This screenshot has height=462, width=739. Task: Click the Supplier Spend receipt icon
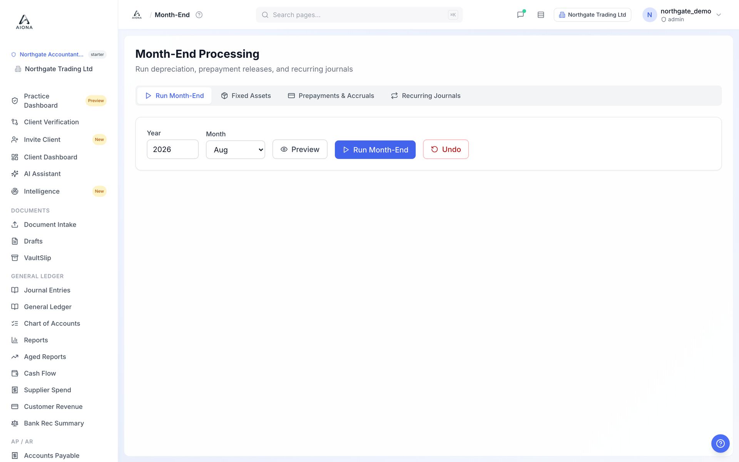[15, 390]
